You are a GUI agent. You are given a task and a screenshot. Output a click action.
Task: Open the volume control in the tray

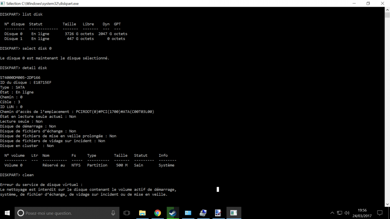click(347, 213)
